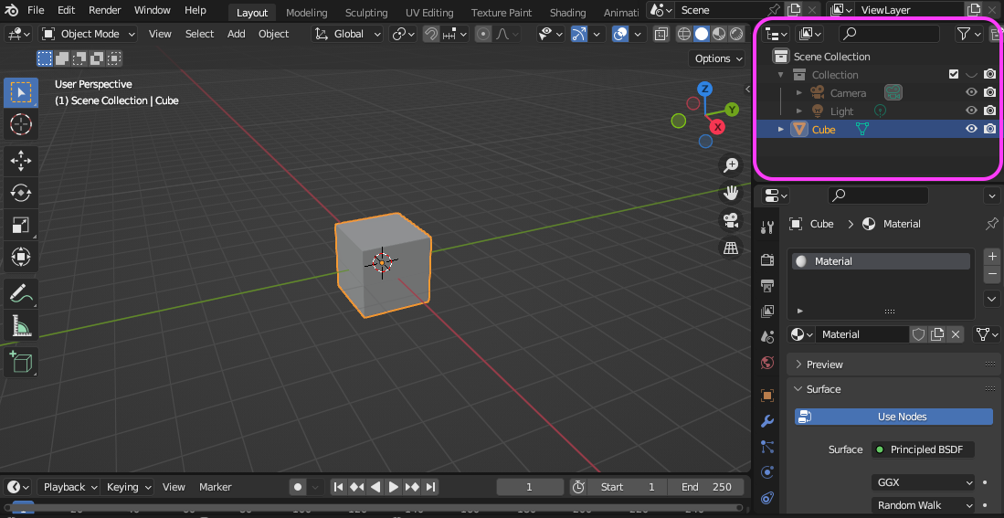Hide the Camera in viewport
Image resolution: width=1004 pixels, height=518 pixels.
971,93
